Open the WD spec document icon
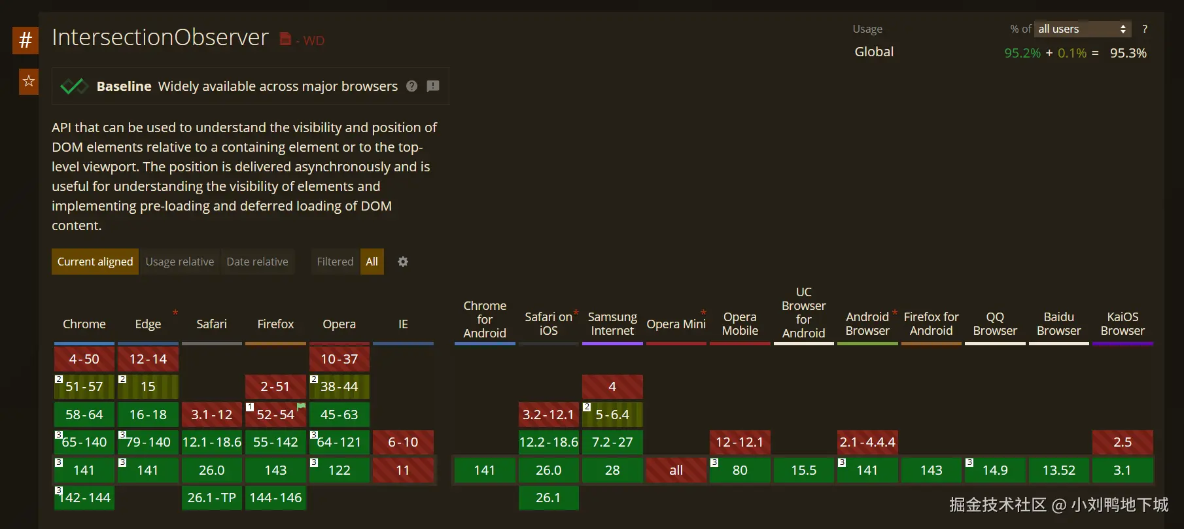The image size is (1184, 529). click(x=285, y=39)
